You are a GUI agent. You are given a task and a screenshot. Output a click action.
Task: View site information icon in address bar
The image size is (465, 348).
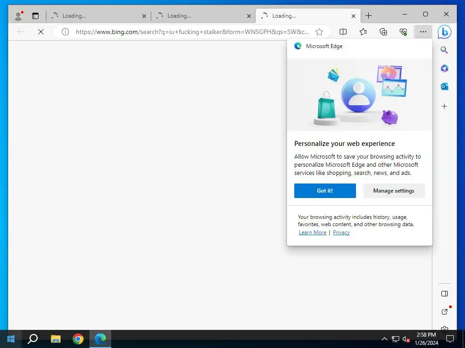tap(65, 32)
